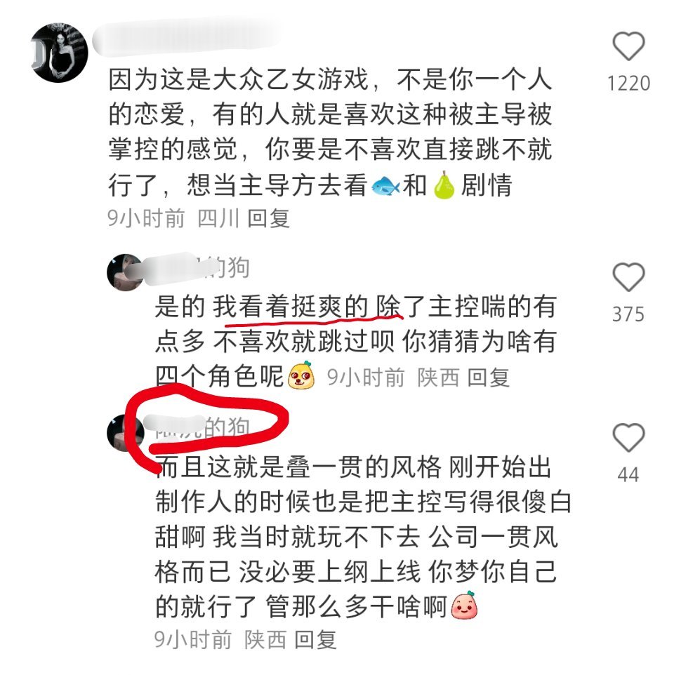
Task: Like the reply with 375 likes
Action: pyautogui.click(x=628, y=276)
